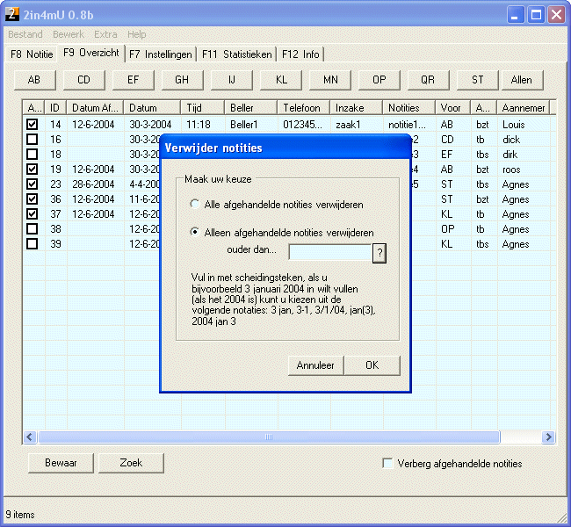Click the MN filter button
This screenshot has width=571, height=527.
coord(330,80)
